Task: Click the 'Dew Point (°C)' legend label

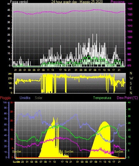Action: click(x=127, y=98)
